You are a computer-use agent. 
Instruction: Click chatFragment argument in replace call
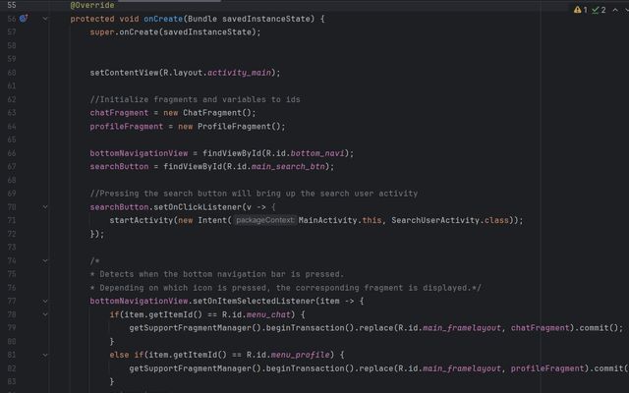tap(540, 328)
